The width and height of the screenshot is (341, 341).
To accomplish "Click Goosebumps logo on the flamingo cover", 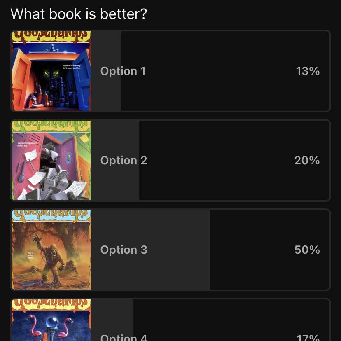I will (x=51, y=304).
